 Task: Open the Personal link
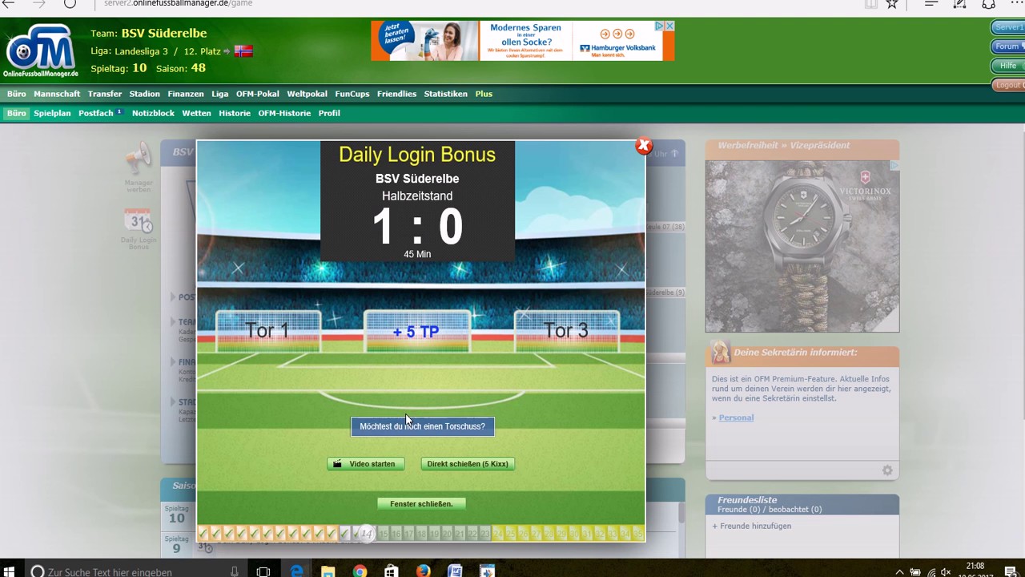coord(736,418)
